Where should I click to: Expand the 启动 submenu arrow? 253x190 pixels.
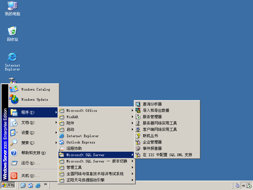132,130
